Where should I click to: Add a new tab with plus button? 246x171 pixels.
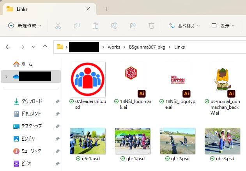[x=106, y=9]
